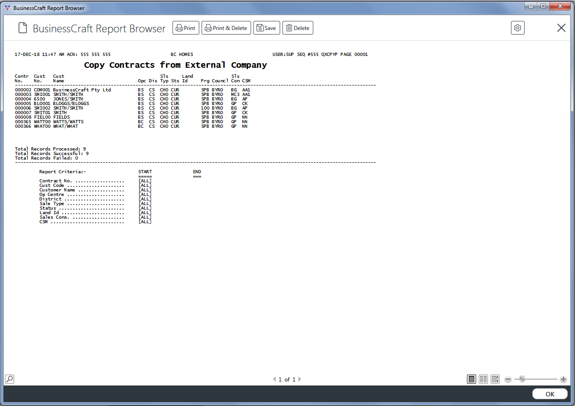Viewport: 575px width, 406px height.
Task: Select contract row 000002 BusinessCraft Pty Ltd
Action: pyautogui.click(x=133, y=90)
